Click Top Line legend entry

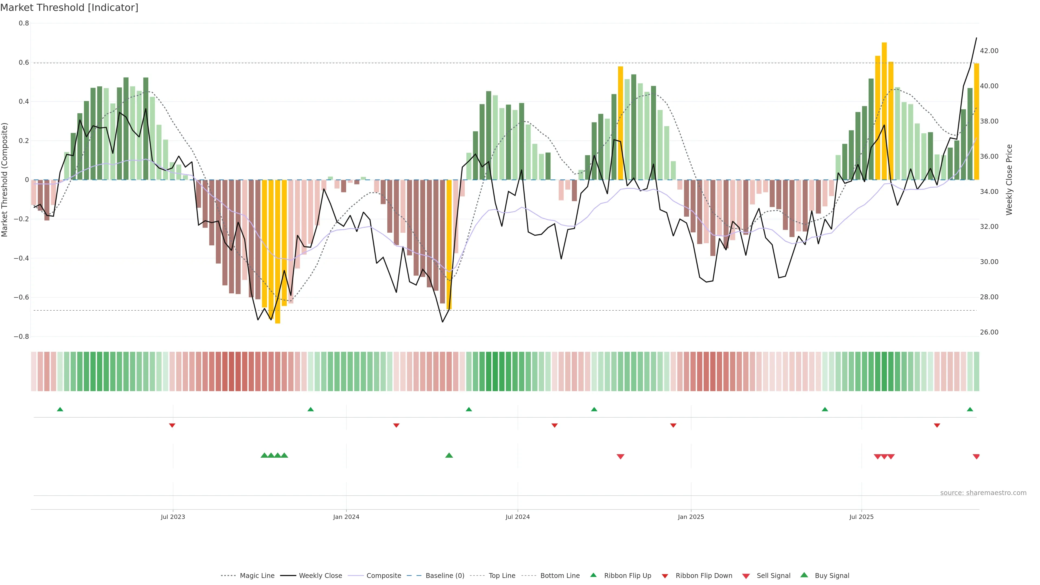[x=502, y=576]
